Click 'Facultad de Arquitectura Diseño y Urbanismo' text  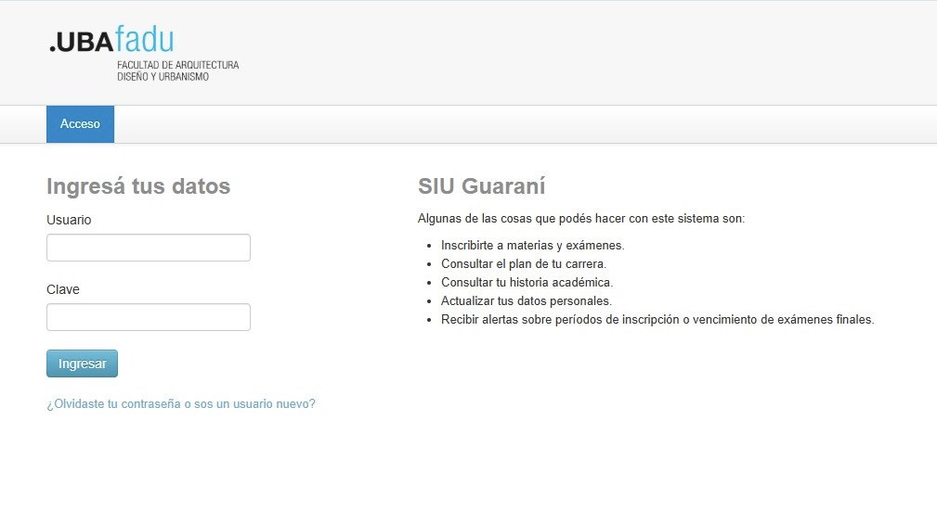point(178,71)
